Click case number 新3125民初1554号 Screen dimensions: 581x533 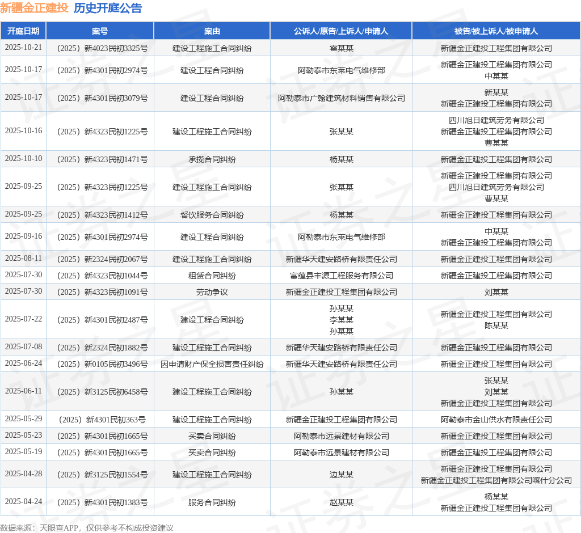(103, 475)
